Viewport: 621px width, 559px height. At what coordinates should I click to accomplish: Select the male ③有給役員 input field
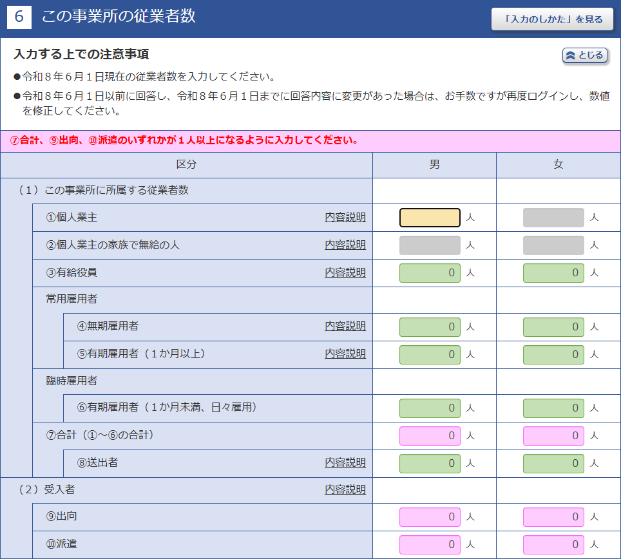pos(430,273)
